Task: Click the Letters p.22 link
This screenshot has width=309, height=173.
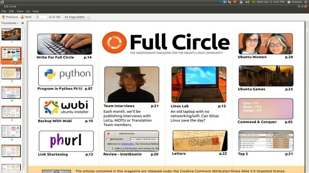Action: pyautogui.click(x=199, y=154)
